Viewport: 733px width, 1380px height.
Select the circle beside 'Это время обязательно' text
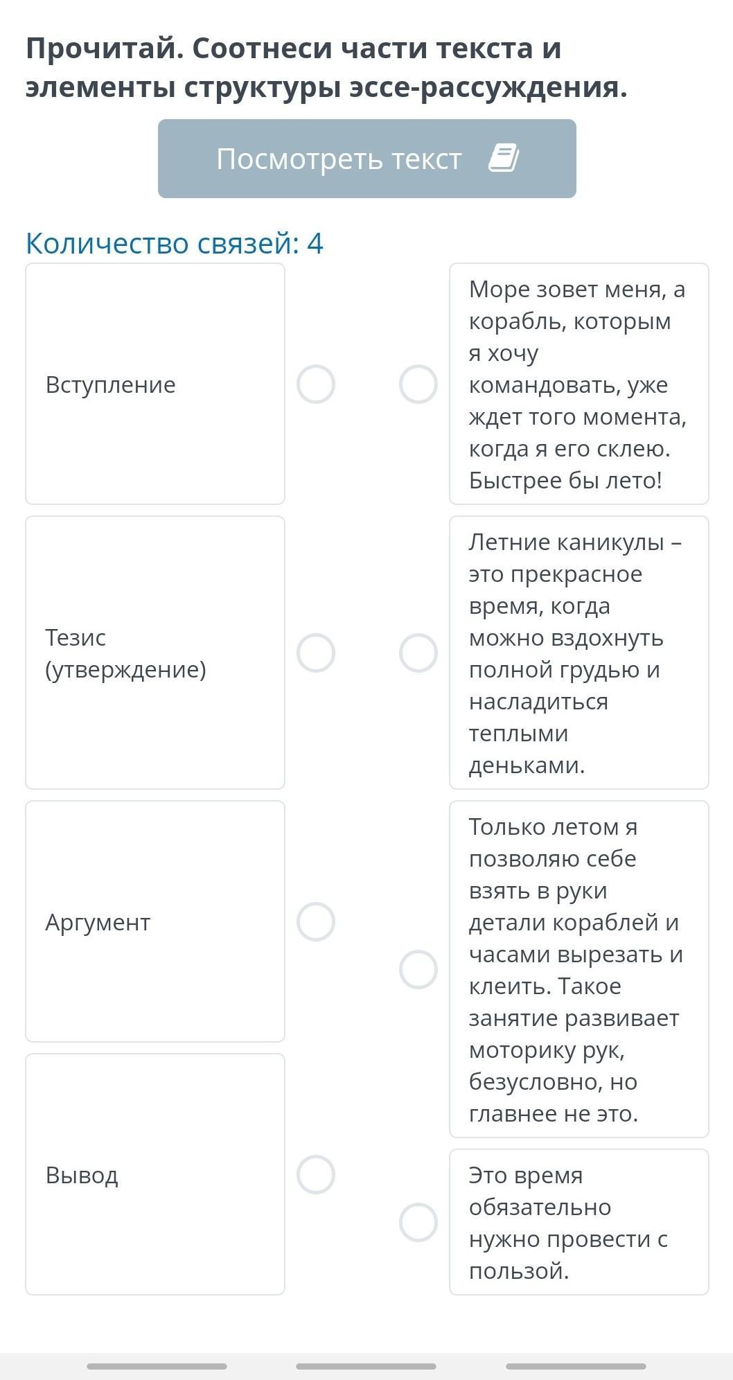418,1222
